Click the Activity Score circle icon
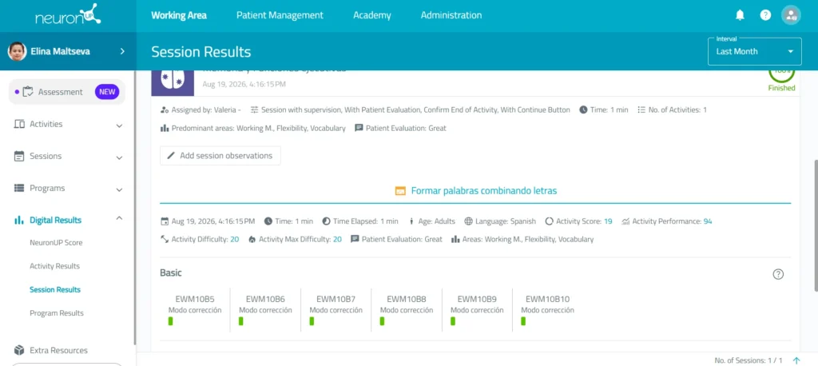 (x=549, y=221)
